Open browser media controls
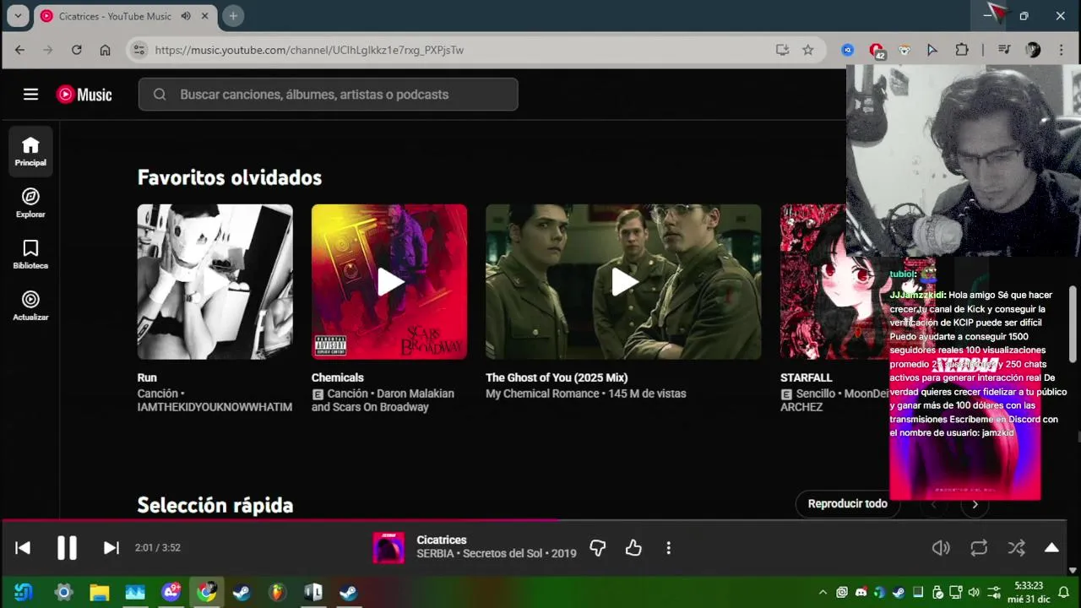This screenshot has height=608, width=1081. (1004, 50)
